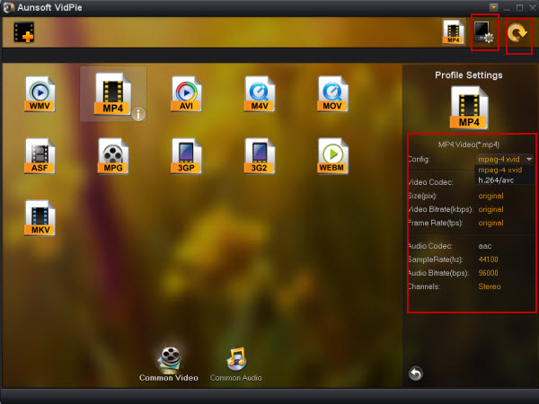Viewport: 539px width, 404px height.
Task: Select the M4V format icon
Action: [260, 93]
